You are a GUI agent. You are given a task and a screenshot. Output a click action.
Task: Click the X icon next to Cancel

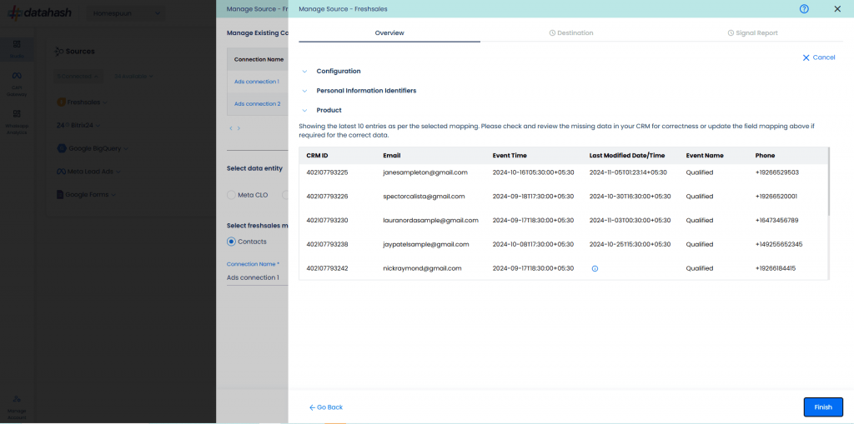pyautogui.click(x=806, y=57)
